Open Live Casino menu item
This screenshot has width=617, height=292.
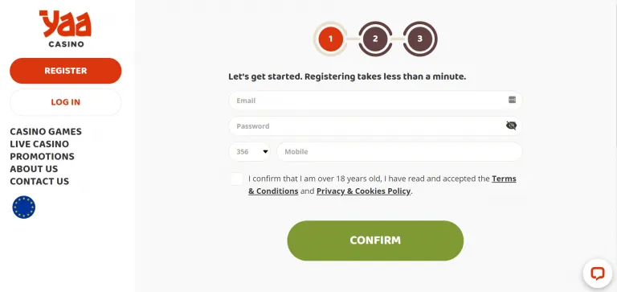coord(39,144)
